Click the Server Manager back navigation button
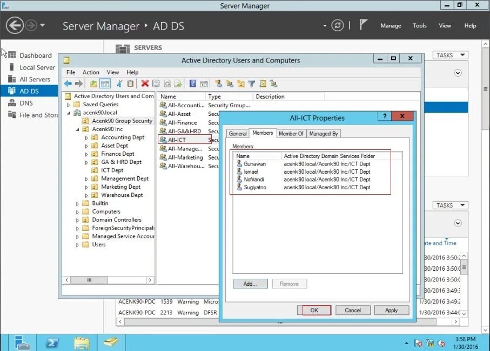Screen dimensions: 490x351 pyautogui.click(x=15, y=25)
